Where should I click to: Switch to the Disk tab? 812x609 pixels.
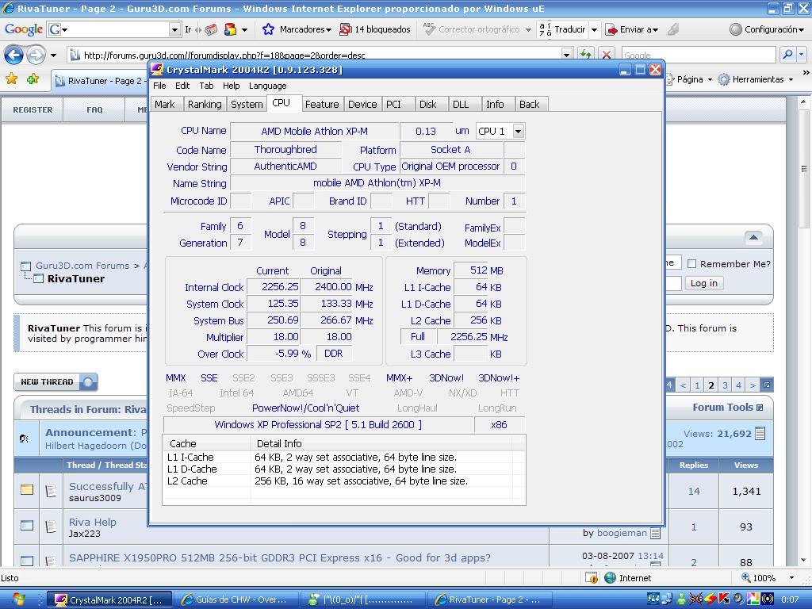[x=428, y=105]
